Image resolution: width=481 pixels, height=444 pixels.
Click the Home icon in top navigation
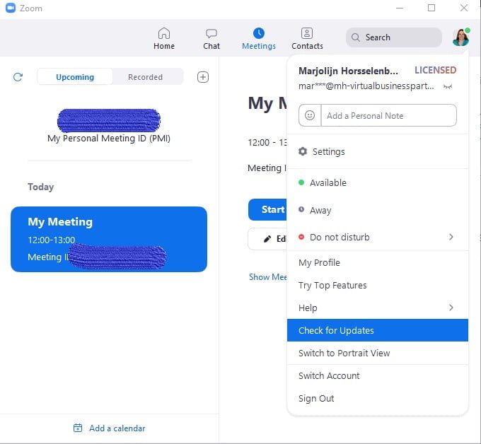point(164,34)
